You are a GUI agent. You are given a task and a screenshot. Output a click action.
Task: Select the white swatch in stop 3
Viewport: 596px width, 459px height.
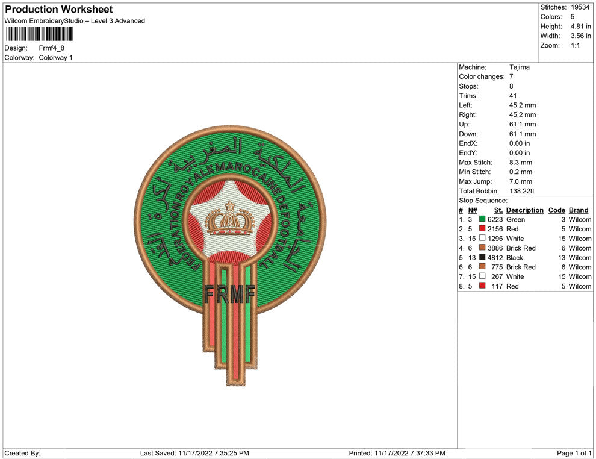482,238
